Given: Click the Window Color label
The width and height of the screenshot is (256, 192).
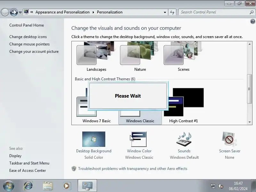Looking at the screenshot, I should click(x=139, y=151).
